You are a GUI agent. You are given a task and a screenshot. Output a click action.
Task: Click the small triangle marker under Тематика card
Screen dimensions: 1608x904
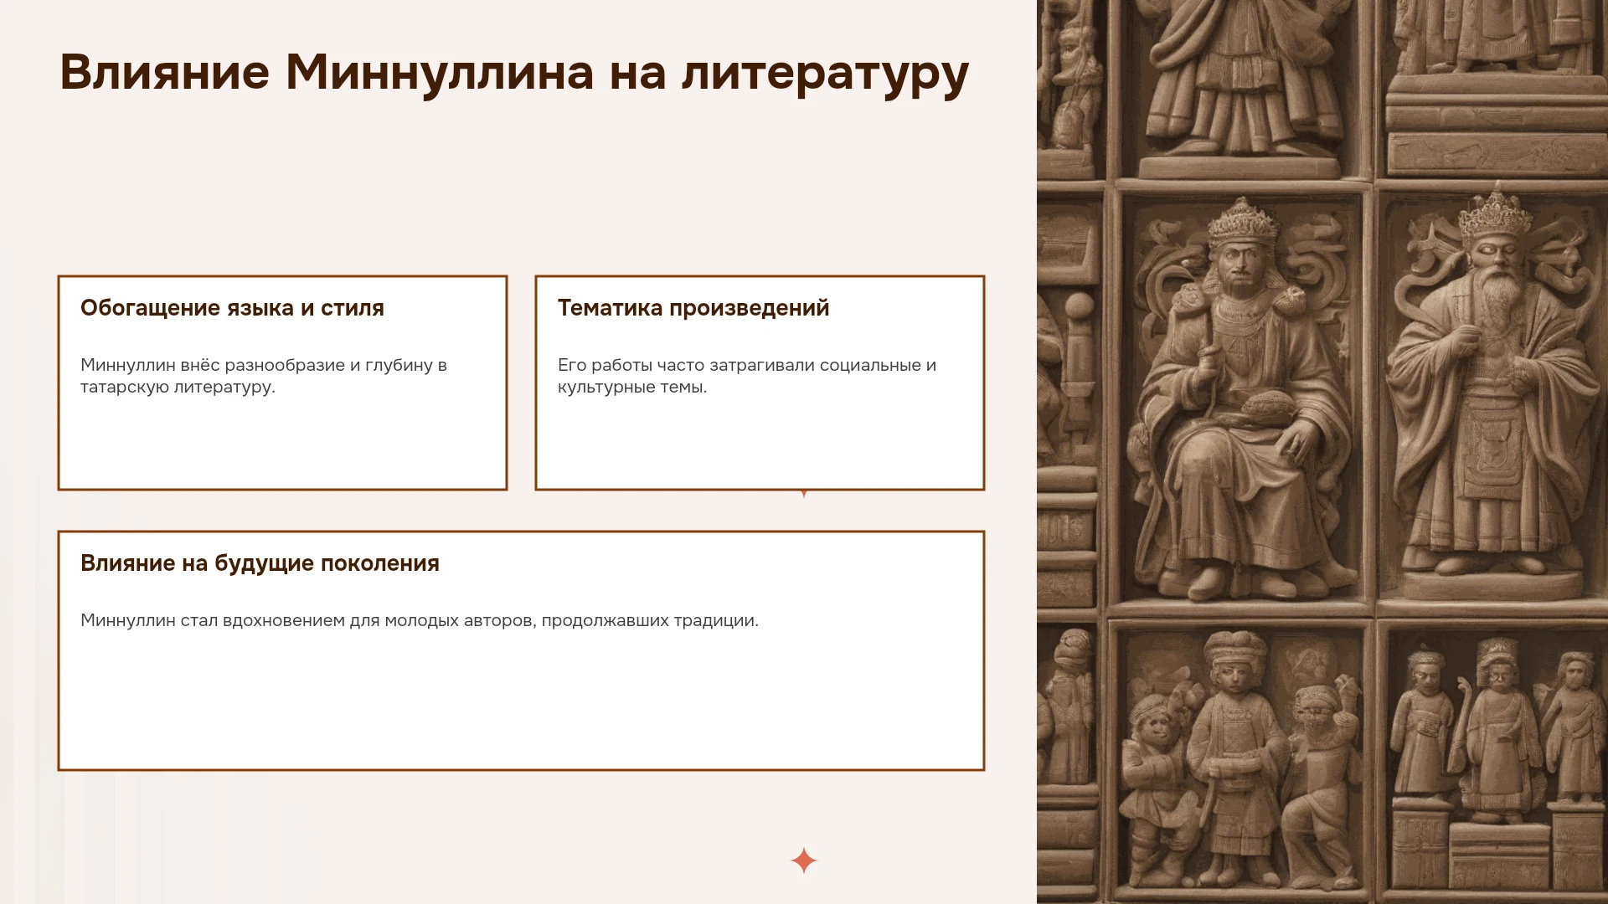pyautogui.click(x=804, y=494)
